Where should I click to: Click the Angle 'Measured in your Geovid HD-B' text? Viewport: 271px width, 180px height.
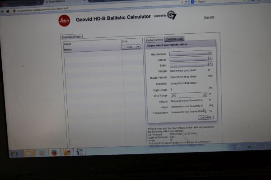tap(187, 106)
